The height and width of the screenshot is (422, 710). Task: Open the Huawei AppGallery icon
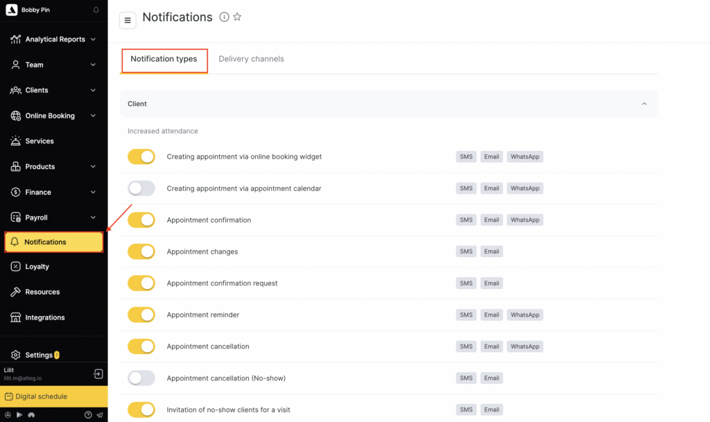31,414
